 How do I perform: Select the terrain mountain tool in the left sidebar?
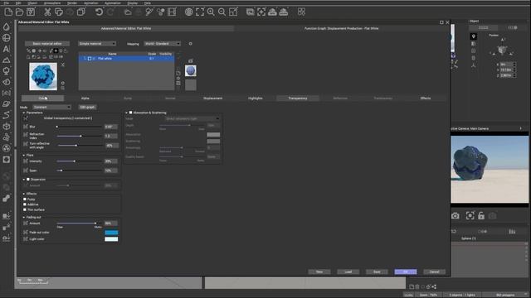7,60
